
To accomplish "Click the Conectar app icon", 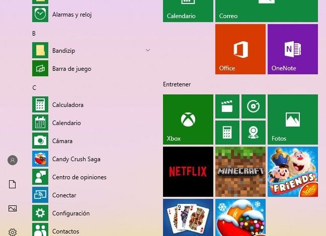I will (40, 195).
